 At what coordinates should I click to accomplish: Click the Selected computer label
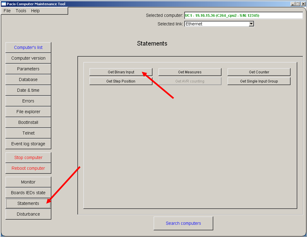[x=164, y=16]
